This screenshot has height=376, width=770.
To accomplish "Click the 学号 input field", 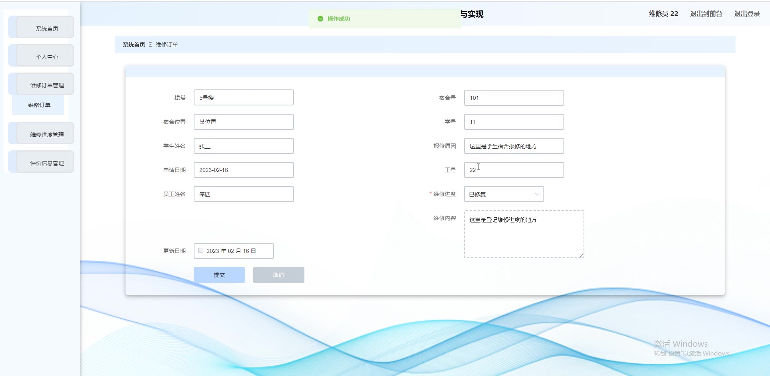I will [514, 122].
